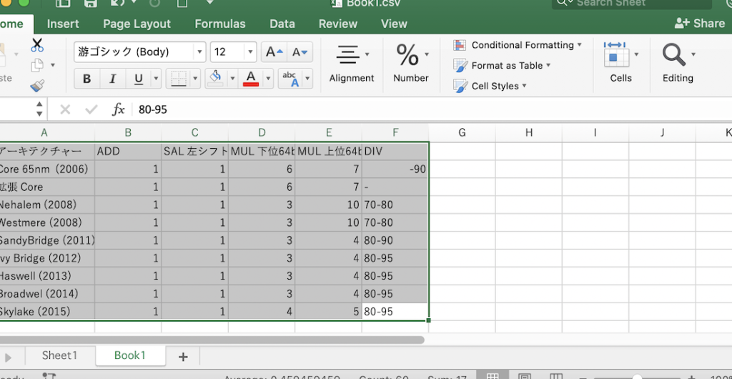
Task: Select column B header
Action: click(128, 132)
